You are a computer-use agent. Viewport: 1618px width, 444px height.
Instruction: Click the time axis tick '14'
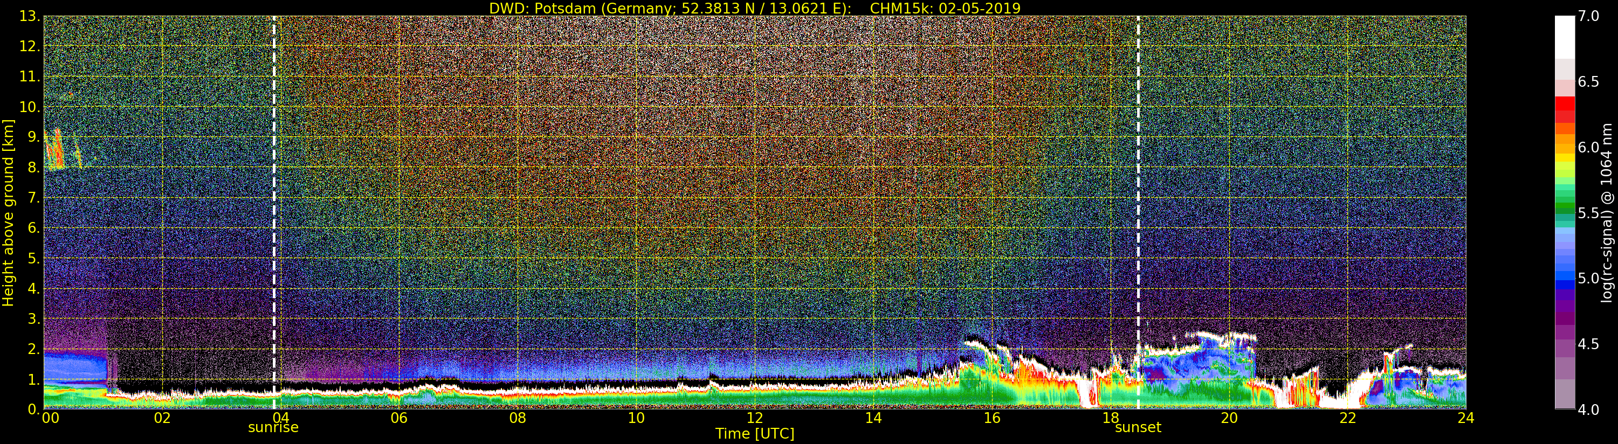(x=873, y=418)
